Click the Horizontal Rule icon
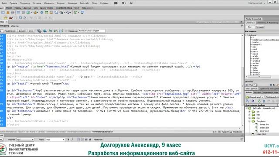 coord(13,13)
